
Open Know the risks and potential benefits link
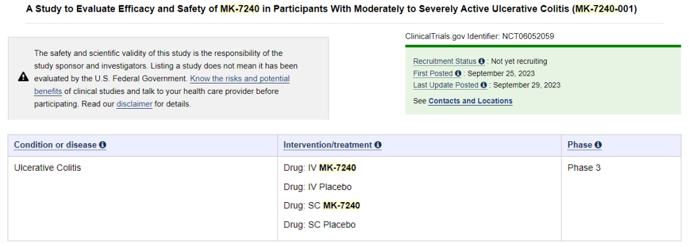161,85
